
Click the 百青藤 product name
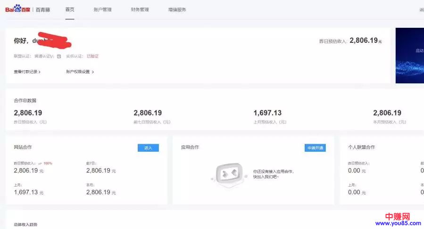[42, 9]
